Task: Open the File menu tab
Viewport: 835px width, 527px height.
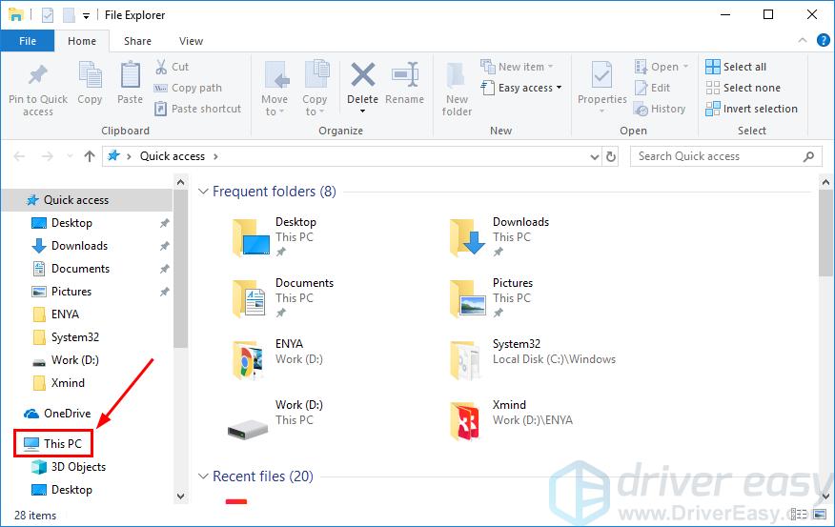Action: pyautogui.click(x=28, y=41)
